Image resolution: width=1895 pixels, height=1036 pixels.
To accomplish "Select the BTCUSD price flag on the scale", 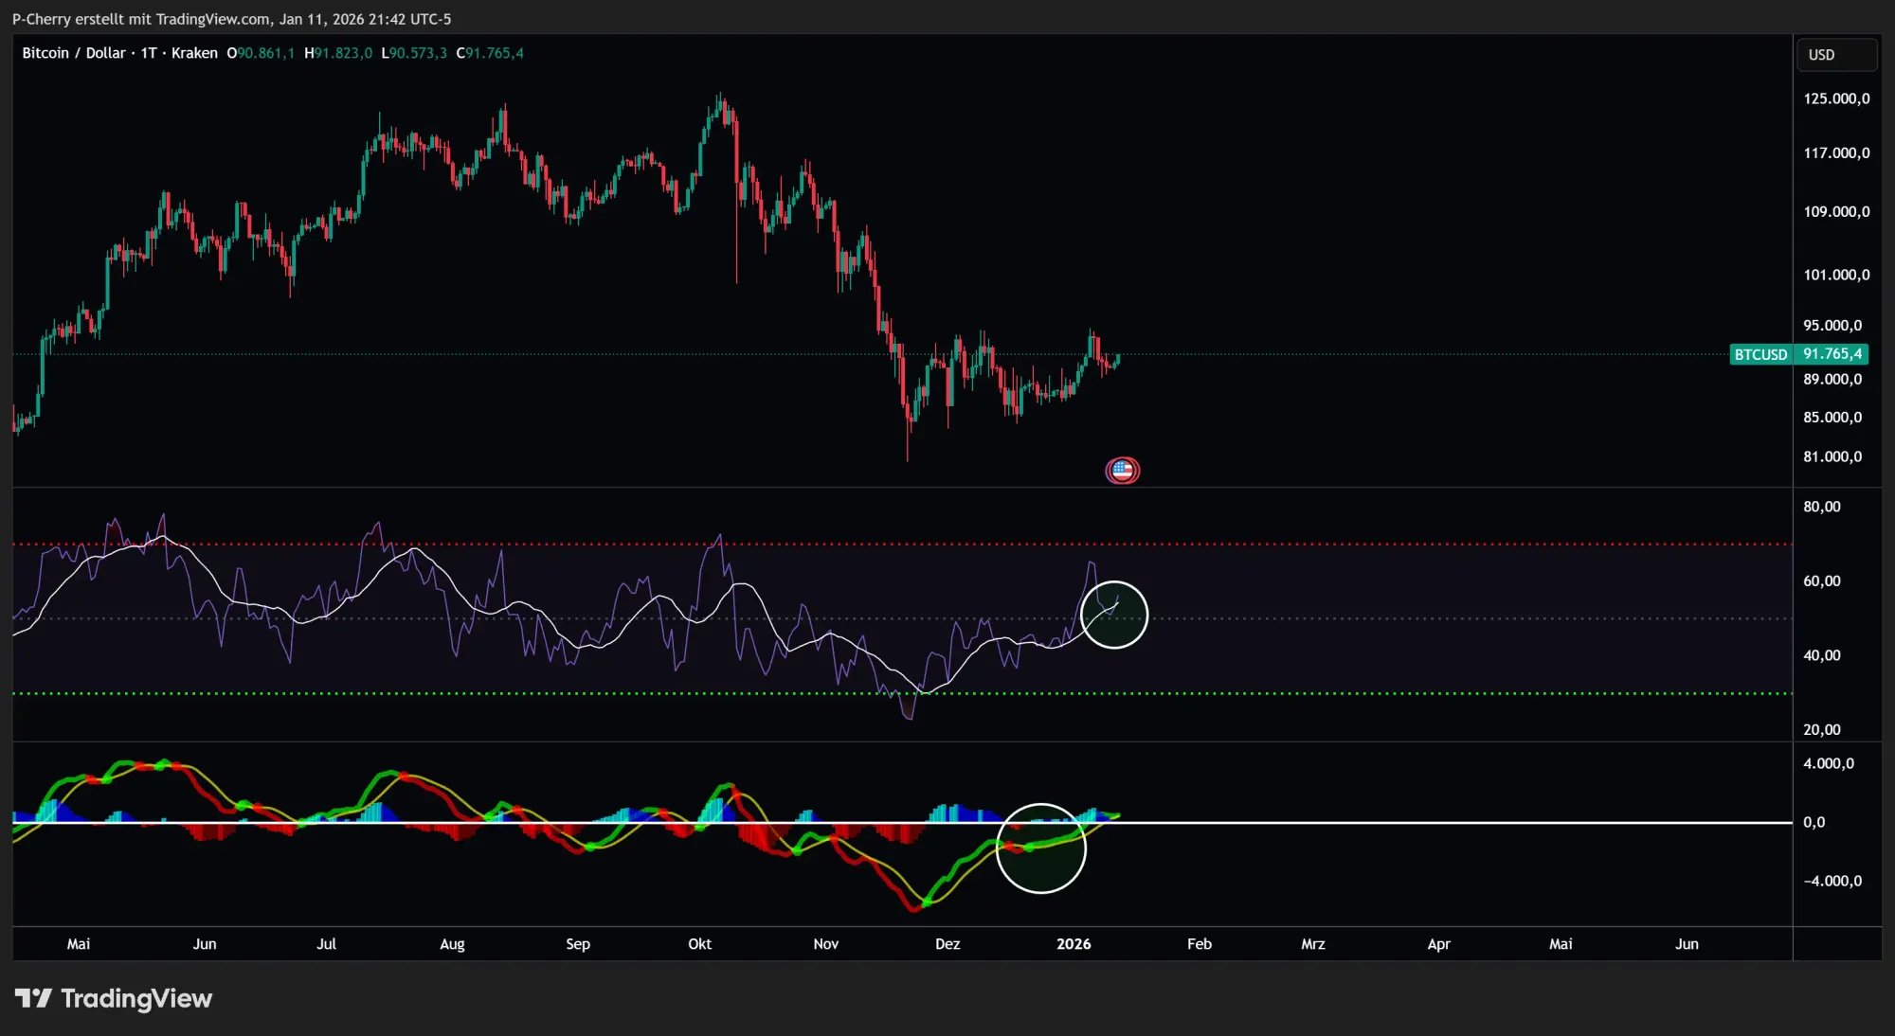I will pyautogui.click(x=1799, y=354).
